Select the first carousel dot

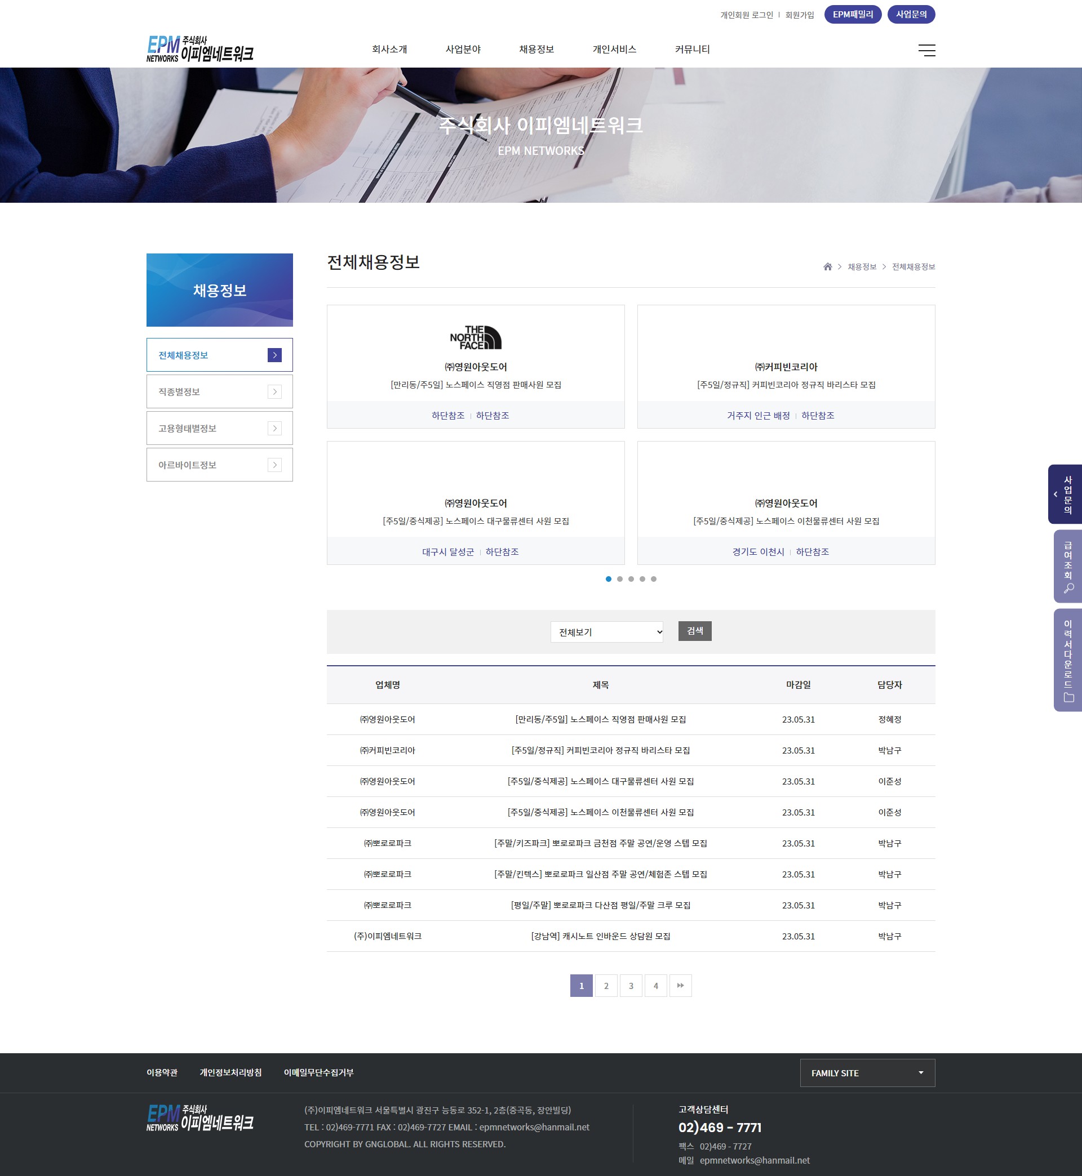[x=608, y=579]
